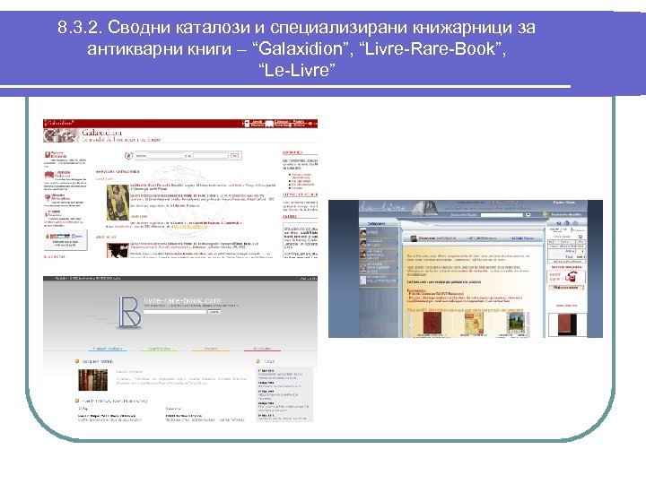The width and height of the screenshot is (646, 484).
Task: Click the small icon on Le-Livre's breadcrumb bar
Action: pos(412,238)
